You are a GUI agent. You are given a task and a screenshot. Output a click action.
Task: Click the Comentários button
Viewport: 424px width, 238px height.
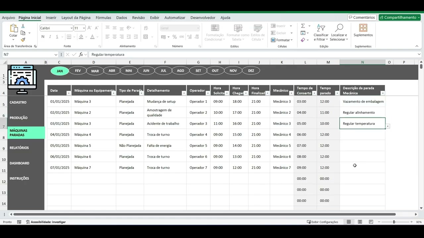point(362,18)
